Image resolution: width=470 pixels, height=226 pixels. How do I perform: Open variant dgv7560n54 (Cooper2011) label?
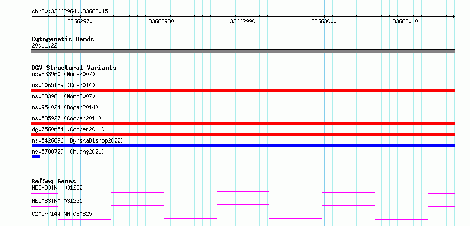pyautogui.click(x=68, y=129)
